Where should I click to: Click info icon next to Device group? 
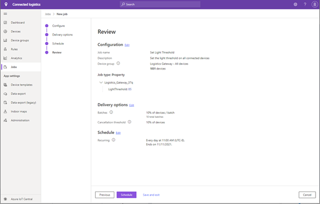coord(118,63)
